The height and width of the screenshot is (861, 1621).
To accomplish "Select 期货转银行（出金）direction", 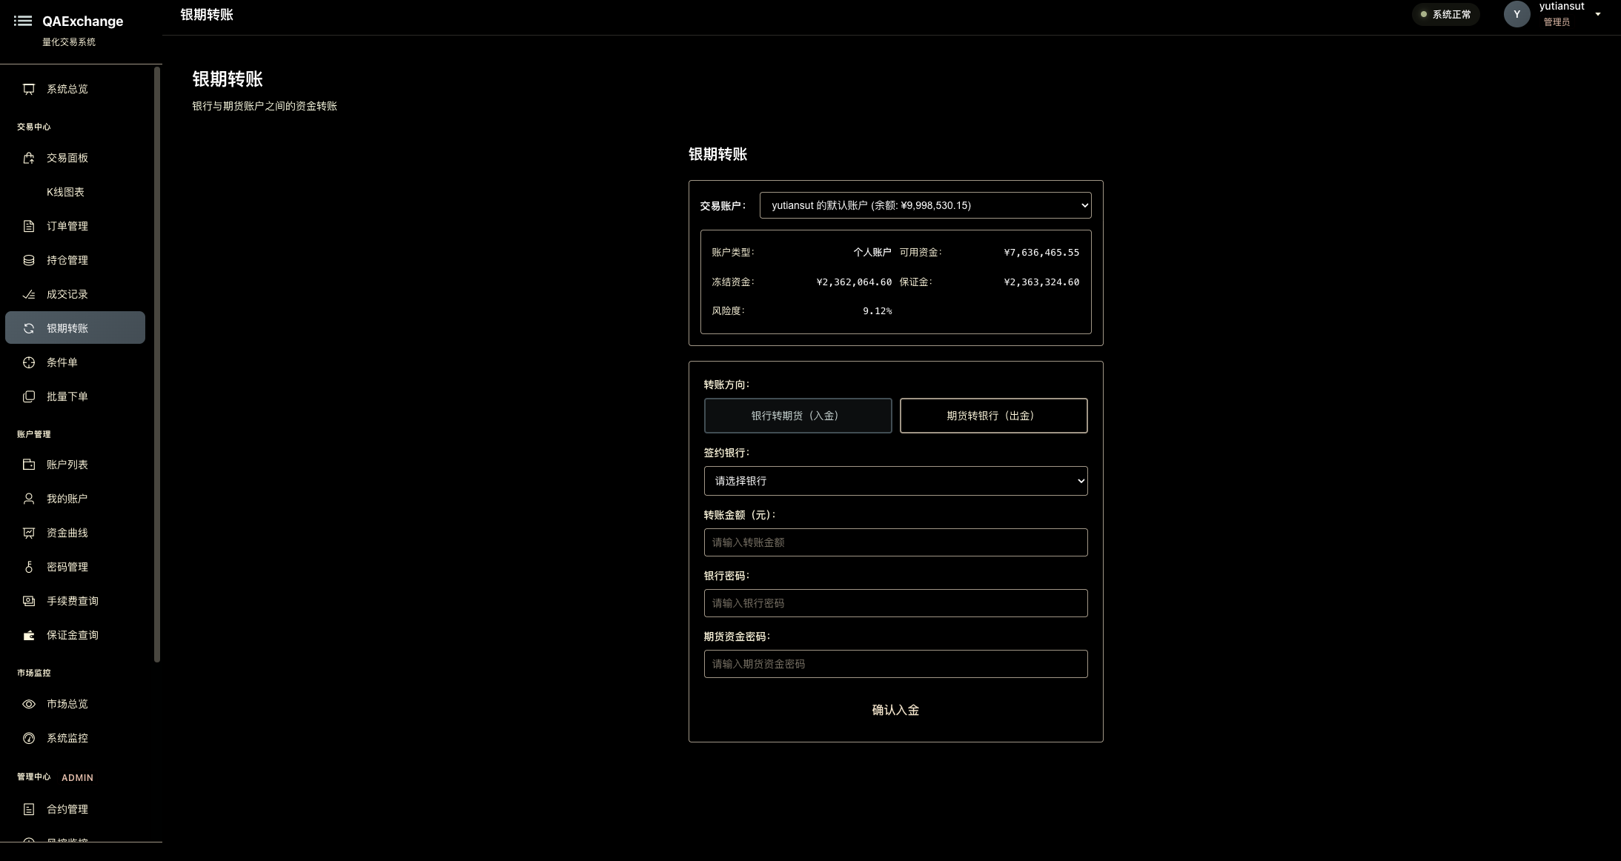I will (993, 416).
